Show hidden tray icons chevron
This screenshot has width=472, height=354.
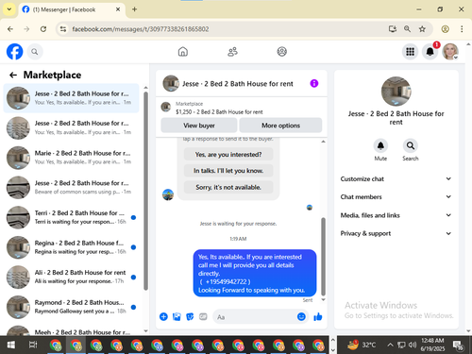pyautogui.click(x=390, y=345)
